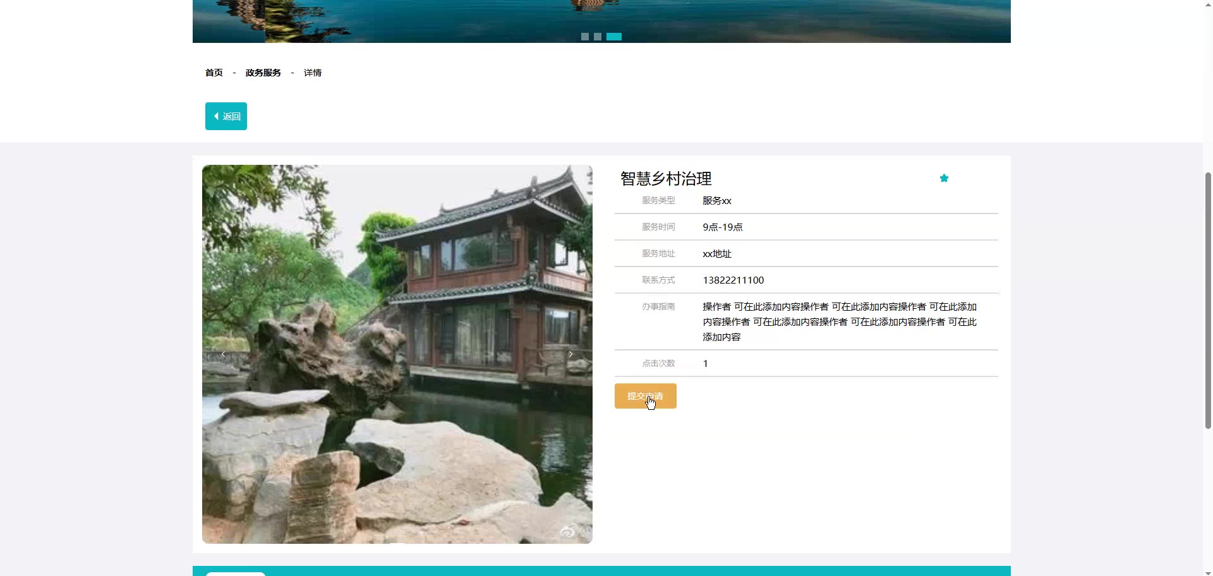The image size is (1213, 576).
Task: Select the service type value 服务xx
Action: pos(717,201)
